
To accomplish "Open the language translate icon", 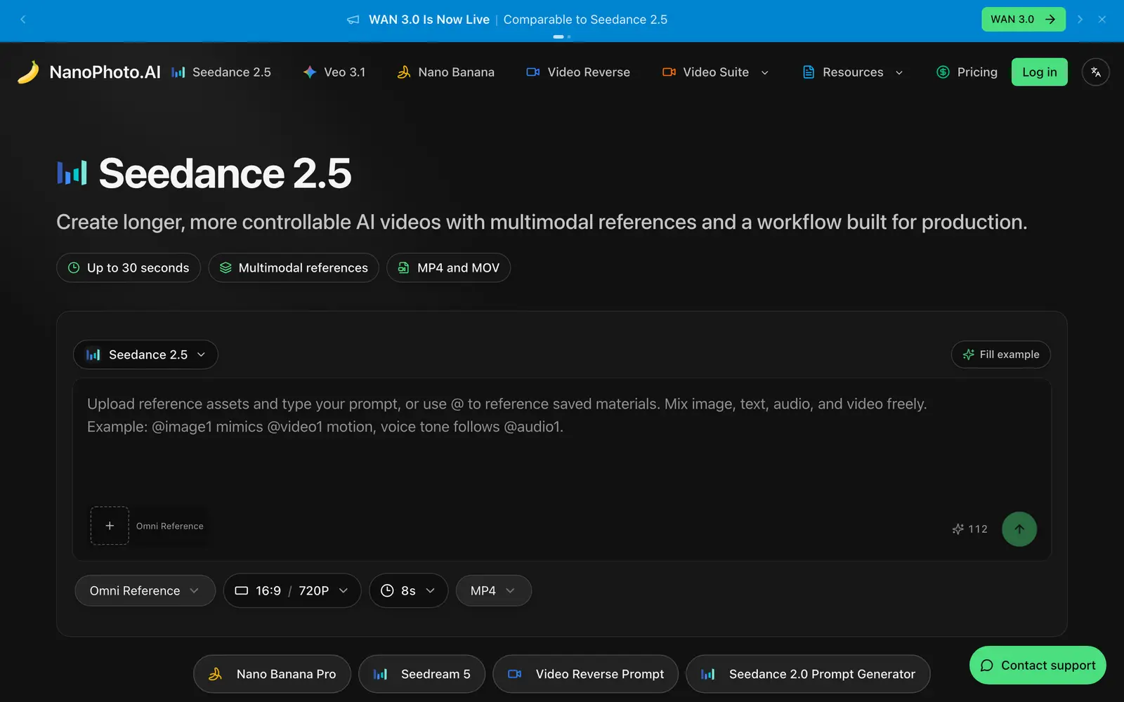I will [x=1095, y=72].
